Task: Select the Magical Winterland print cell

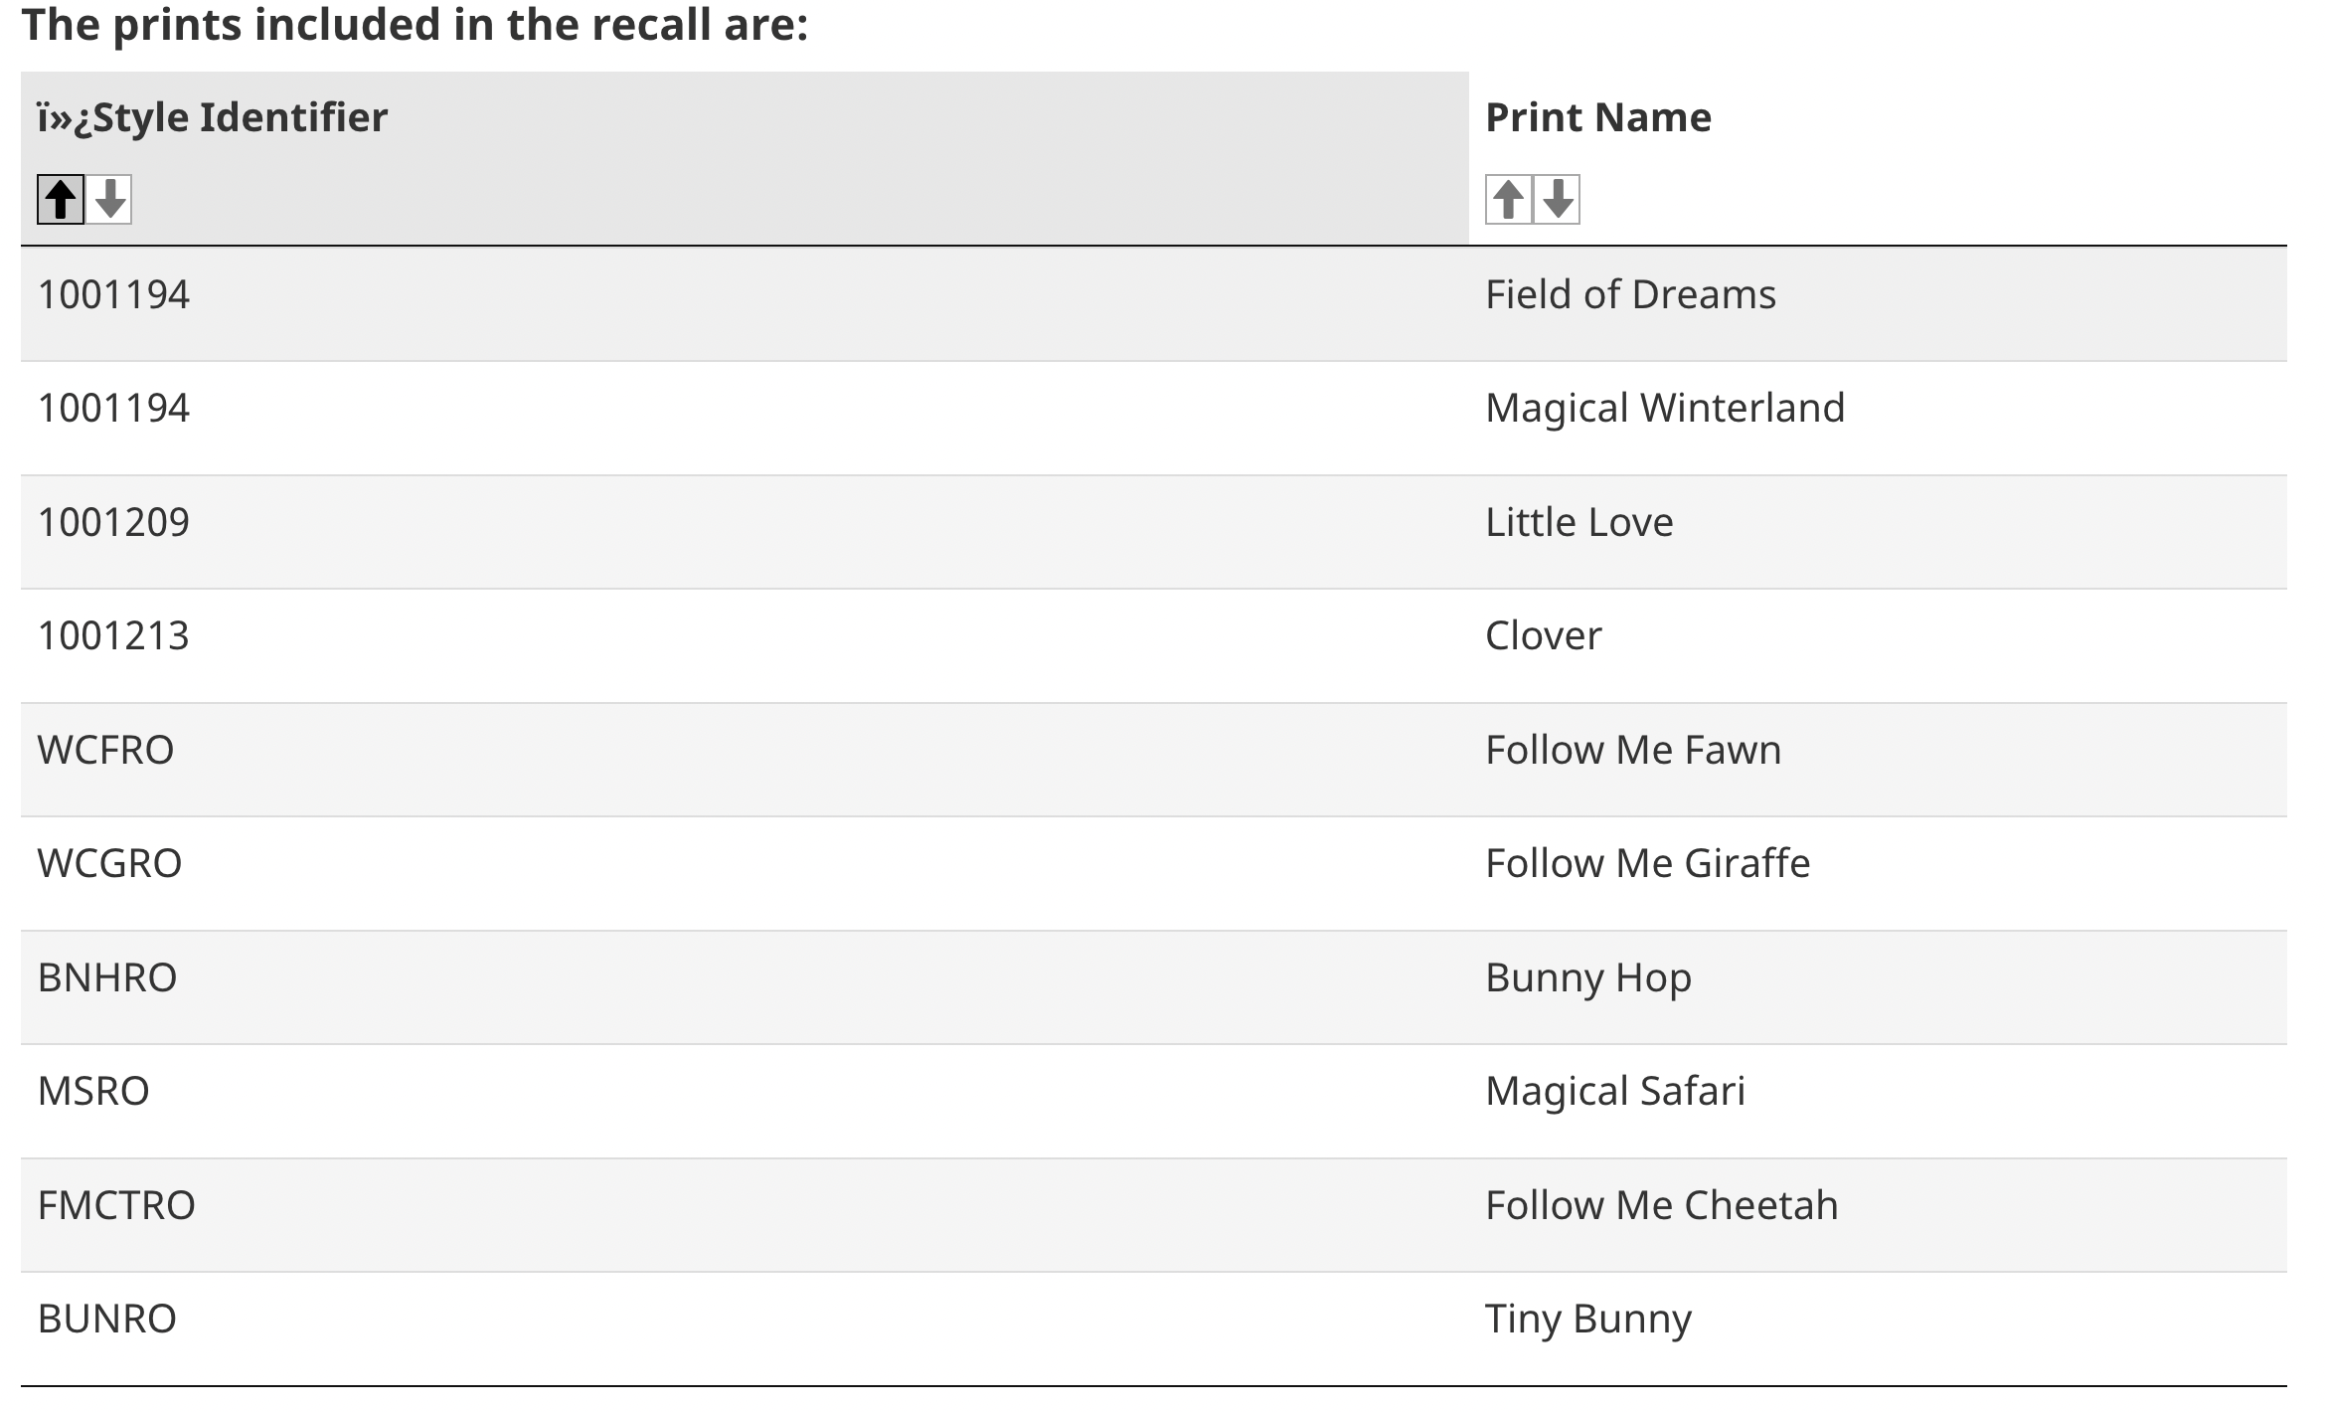Action: [1665, 409]
